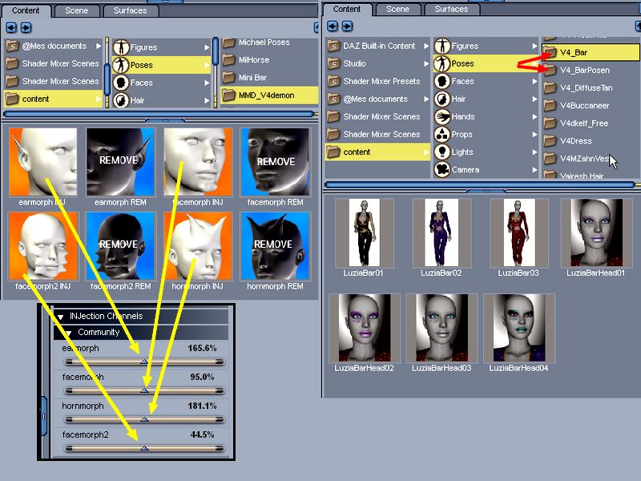This screenshot has height=481, width=641.
Task: Click facemorph slider handle
Action: coord(144,390)
